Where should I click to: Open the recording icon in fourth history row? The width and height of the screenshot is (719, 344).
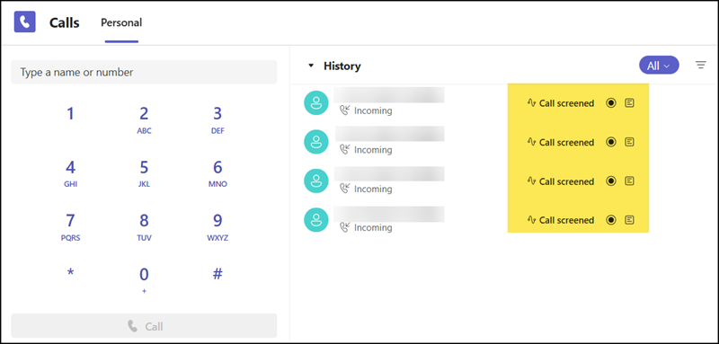[x=611, y=220]
